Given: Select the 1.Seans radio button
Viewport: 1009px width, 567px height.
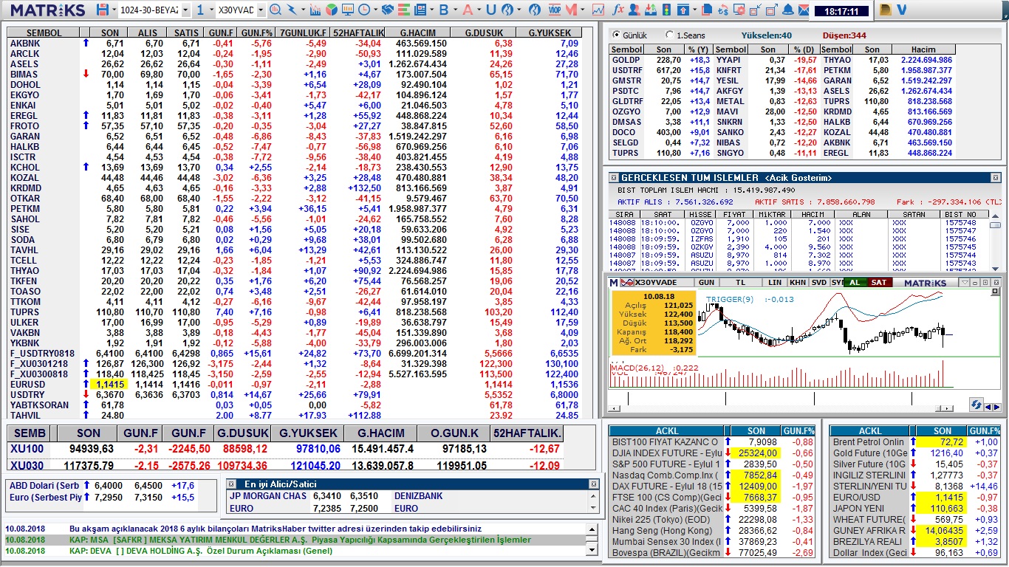Looking at the screenshot, I should pyautogui.click(x=670, y=35).
